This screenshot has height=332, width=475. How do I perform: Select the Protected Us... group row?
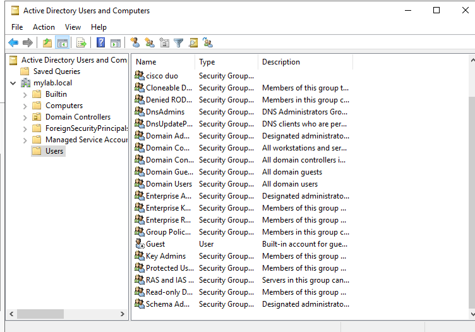[x=242, y=268]
